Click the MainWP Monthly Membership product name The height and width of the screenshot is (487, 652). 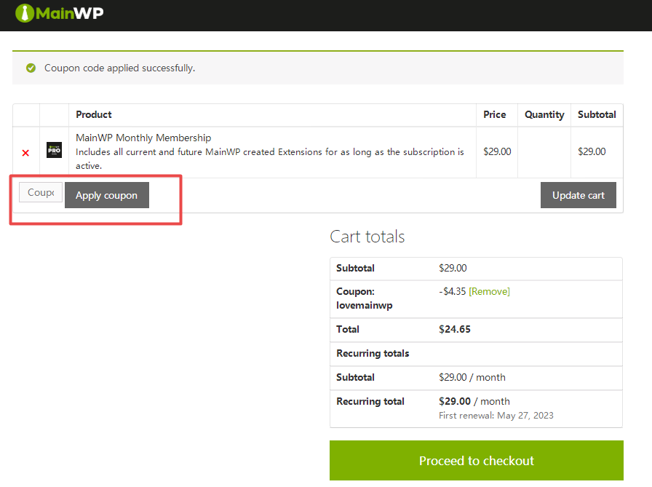[x=143, y=138]
